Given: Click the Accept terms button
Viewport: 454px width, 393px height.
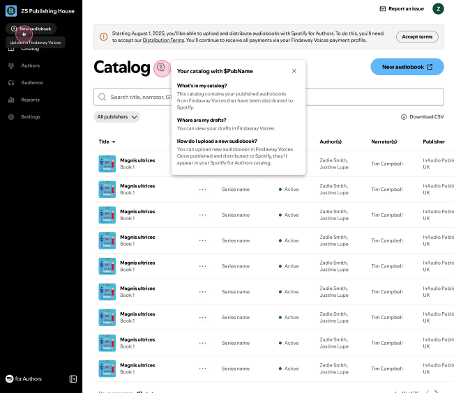Looking at the screenshot, I should (417, 37).
